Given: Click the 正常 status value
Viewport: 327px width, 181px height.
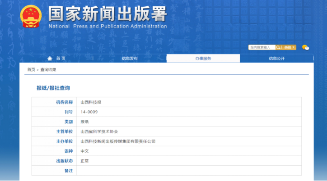Looking at the screenshot, I should [x=84, y=161].
